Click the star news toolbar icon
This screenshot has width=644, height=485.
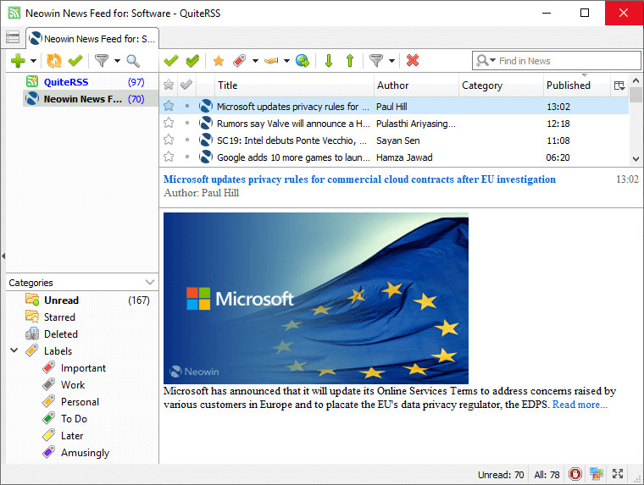219,61
